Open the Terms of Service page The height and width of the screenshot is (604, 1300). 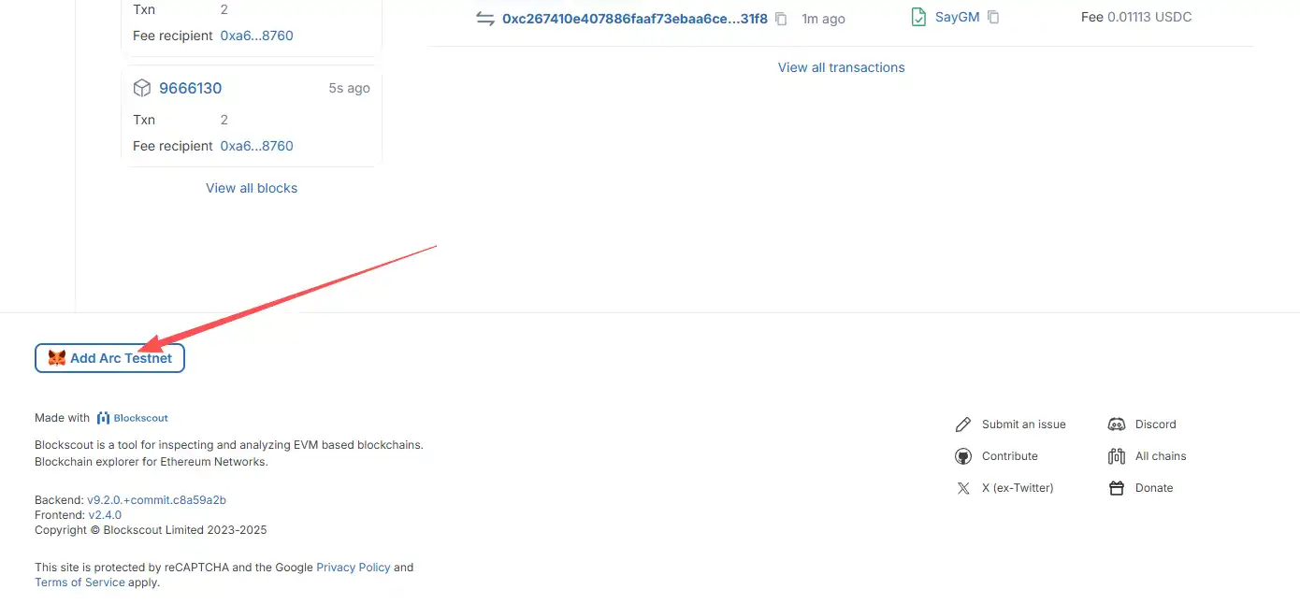point(79,582)
